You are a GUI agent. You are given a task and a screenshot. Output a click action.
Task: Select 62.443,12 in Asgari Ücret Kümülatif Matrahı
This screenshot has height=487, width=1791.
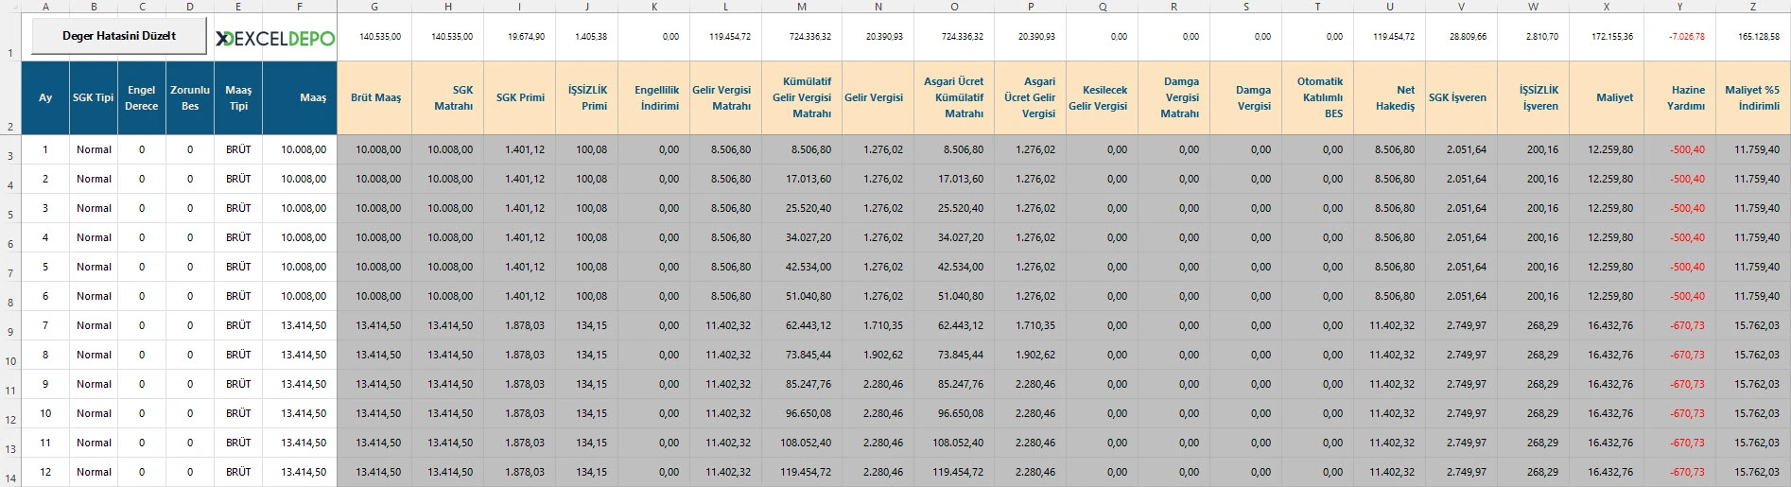(x=954, y=325)
